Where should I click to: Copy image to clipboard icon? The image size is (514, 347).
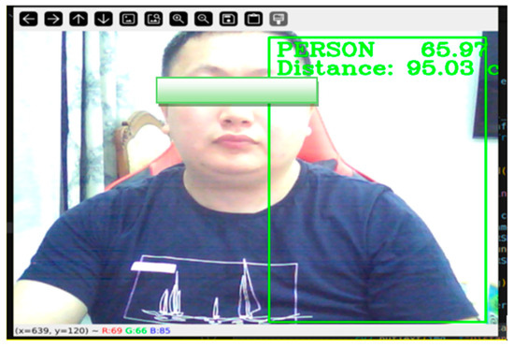253,19
